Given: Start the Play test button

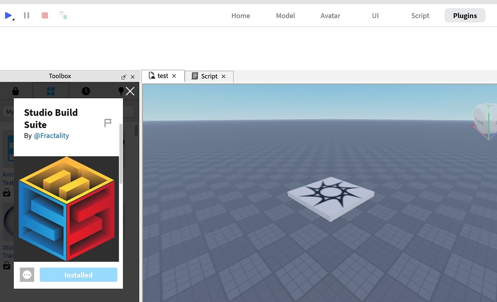Looking at the screenshot, I should coord(8,15).
